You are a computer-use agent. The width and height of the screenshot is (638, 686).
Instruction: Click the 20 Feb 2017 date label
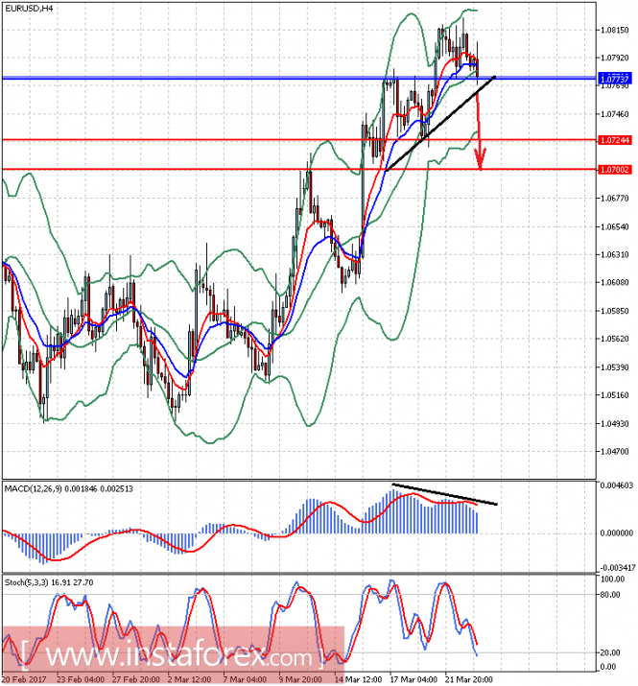26,679
